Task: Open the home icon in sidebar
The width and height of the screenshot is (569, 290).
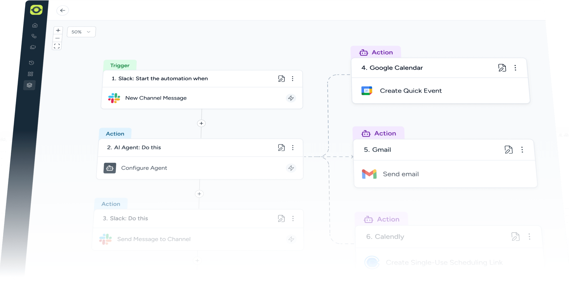Action: click(35, 25)
